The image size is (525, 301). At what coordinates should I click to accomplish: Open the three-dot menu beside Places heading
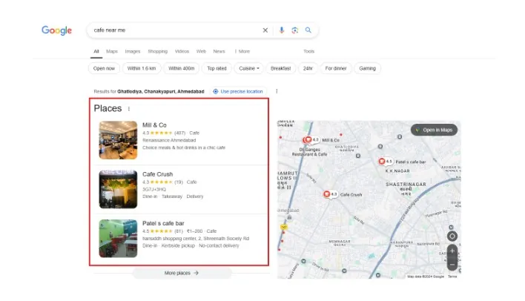(129, 109)
